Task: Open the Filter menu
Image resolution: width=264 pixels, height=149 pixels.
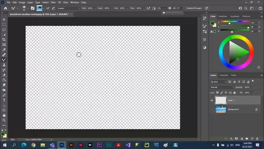Action: [x=53, y=2]
